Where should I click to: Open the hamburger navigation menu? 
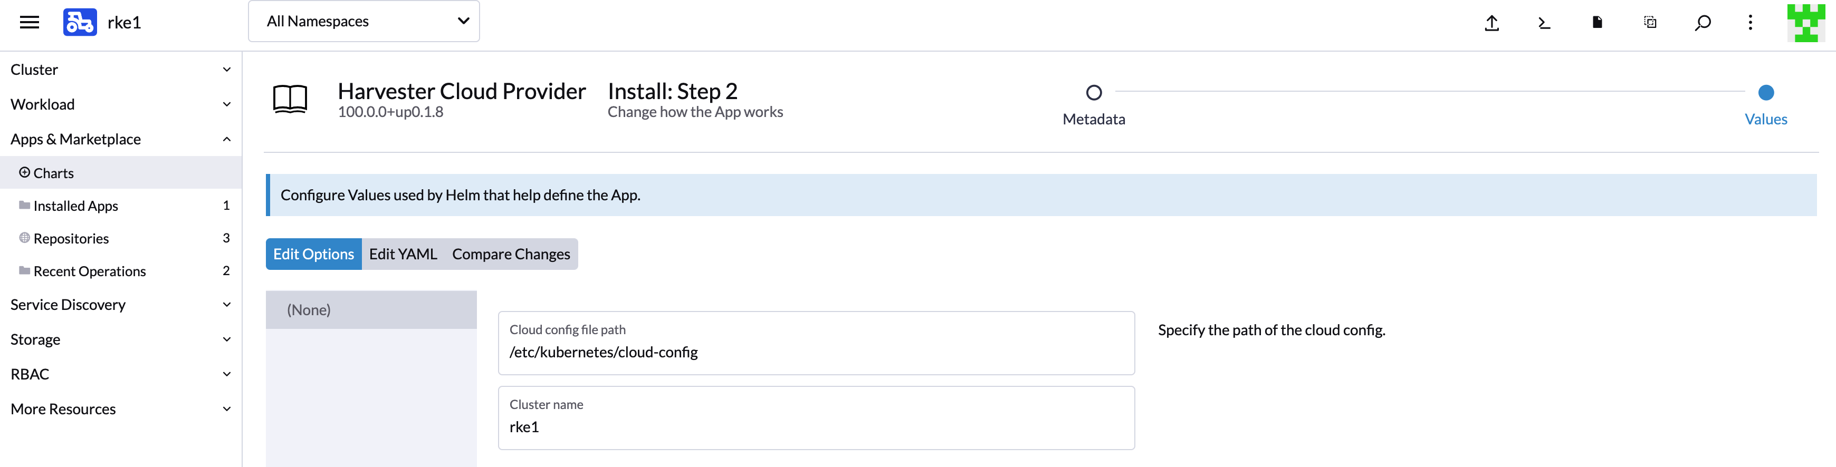tap(29, 22)
